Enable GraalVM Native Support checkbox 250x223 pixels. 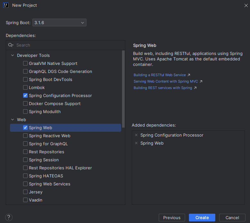(x=25, y=63)
